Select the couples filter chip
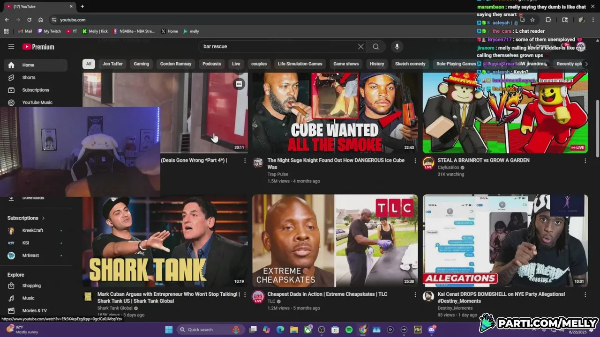Image resolution: width=600 pixels, height=337 pixels. click(259, 64)
